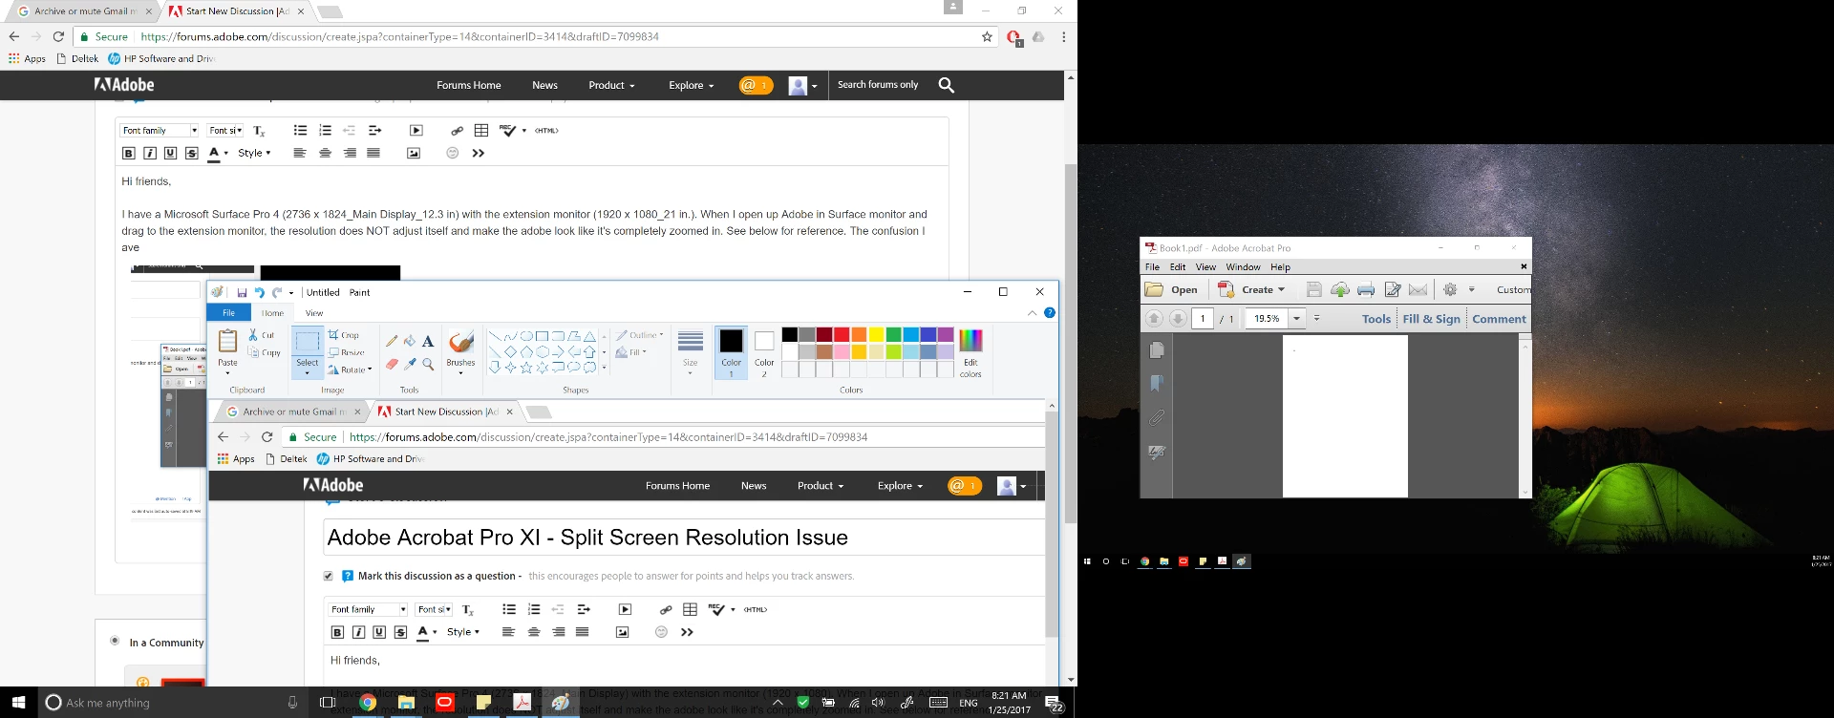Open Signatures panel in Acrobat sidebar

click(1157, 453)
